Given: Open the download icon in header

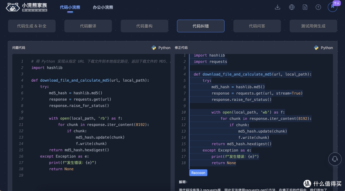Looking at the screenshot, I should [x=278, y=7].
